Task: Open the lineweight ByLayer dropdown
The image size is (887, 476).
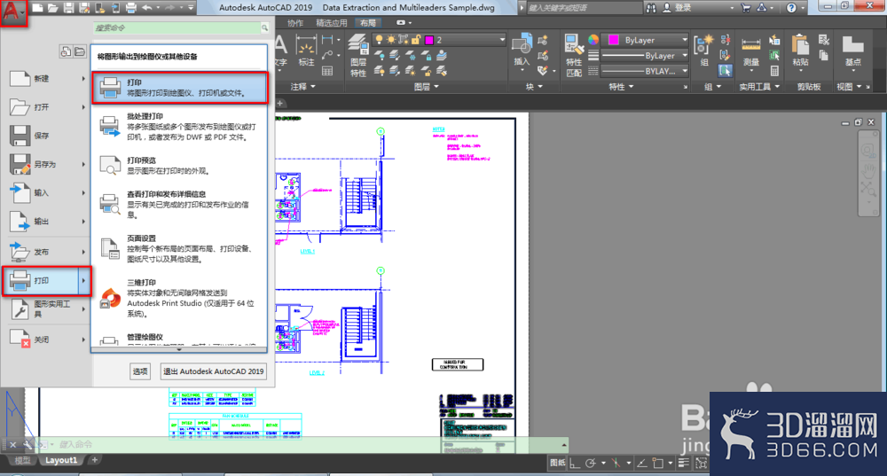Action: click(x=645, y=56)
